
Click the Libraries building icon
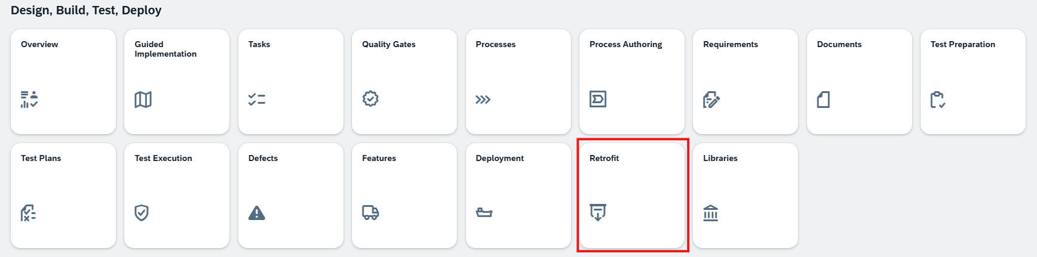pos(710,213)
